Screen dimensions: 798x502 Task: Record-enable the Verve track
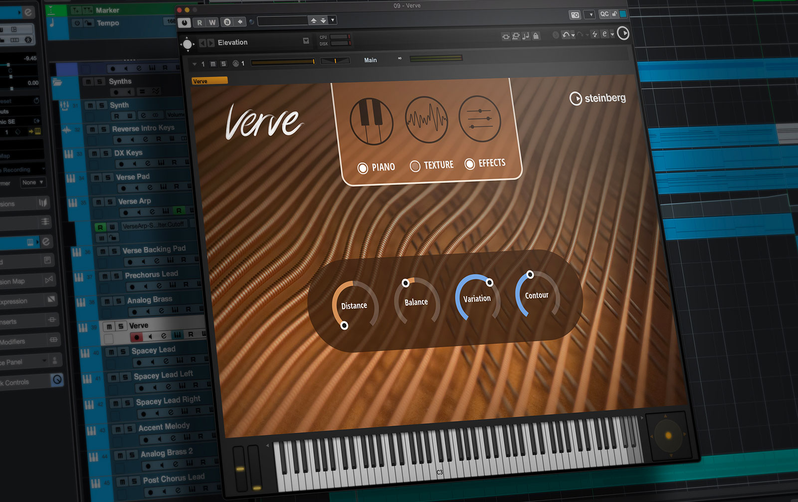pos(136,337)
